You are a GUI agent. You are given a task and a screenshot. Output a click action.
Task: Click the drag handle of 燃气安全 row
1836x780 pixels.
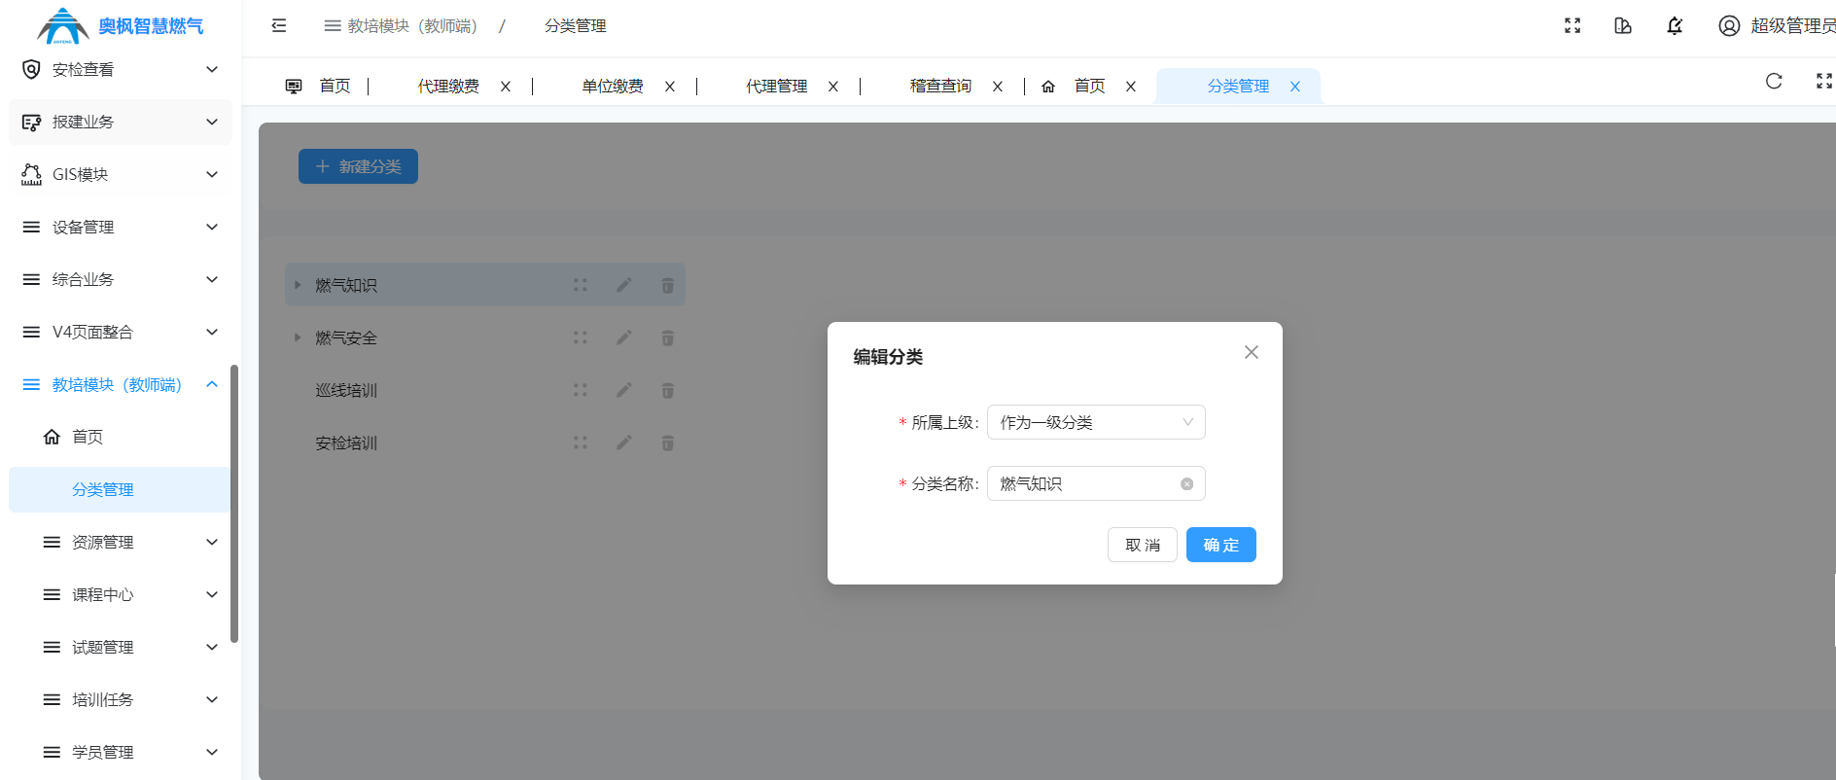click(x=581, y=337)
